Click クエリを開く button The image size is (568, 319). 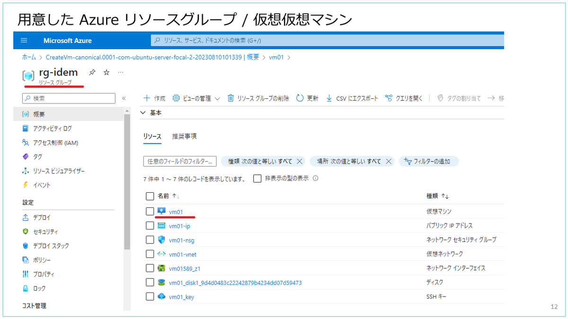tap(404, 98)
